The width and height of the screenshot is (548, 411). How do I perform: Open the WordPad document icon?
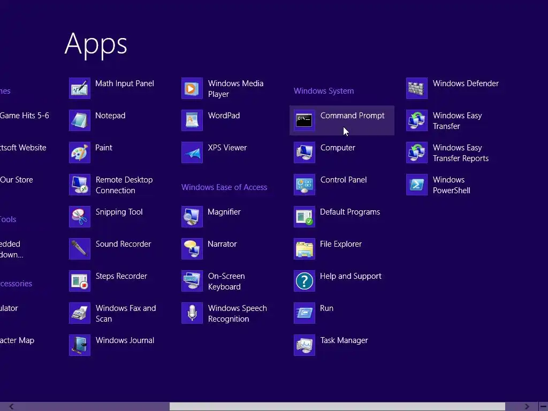point(192,120)
